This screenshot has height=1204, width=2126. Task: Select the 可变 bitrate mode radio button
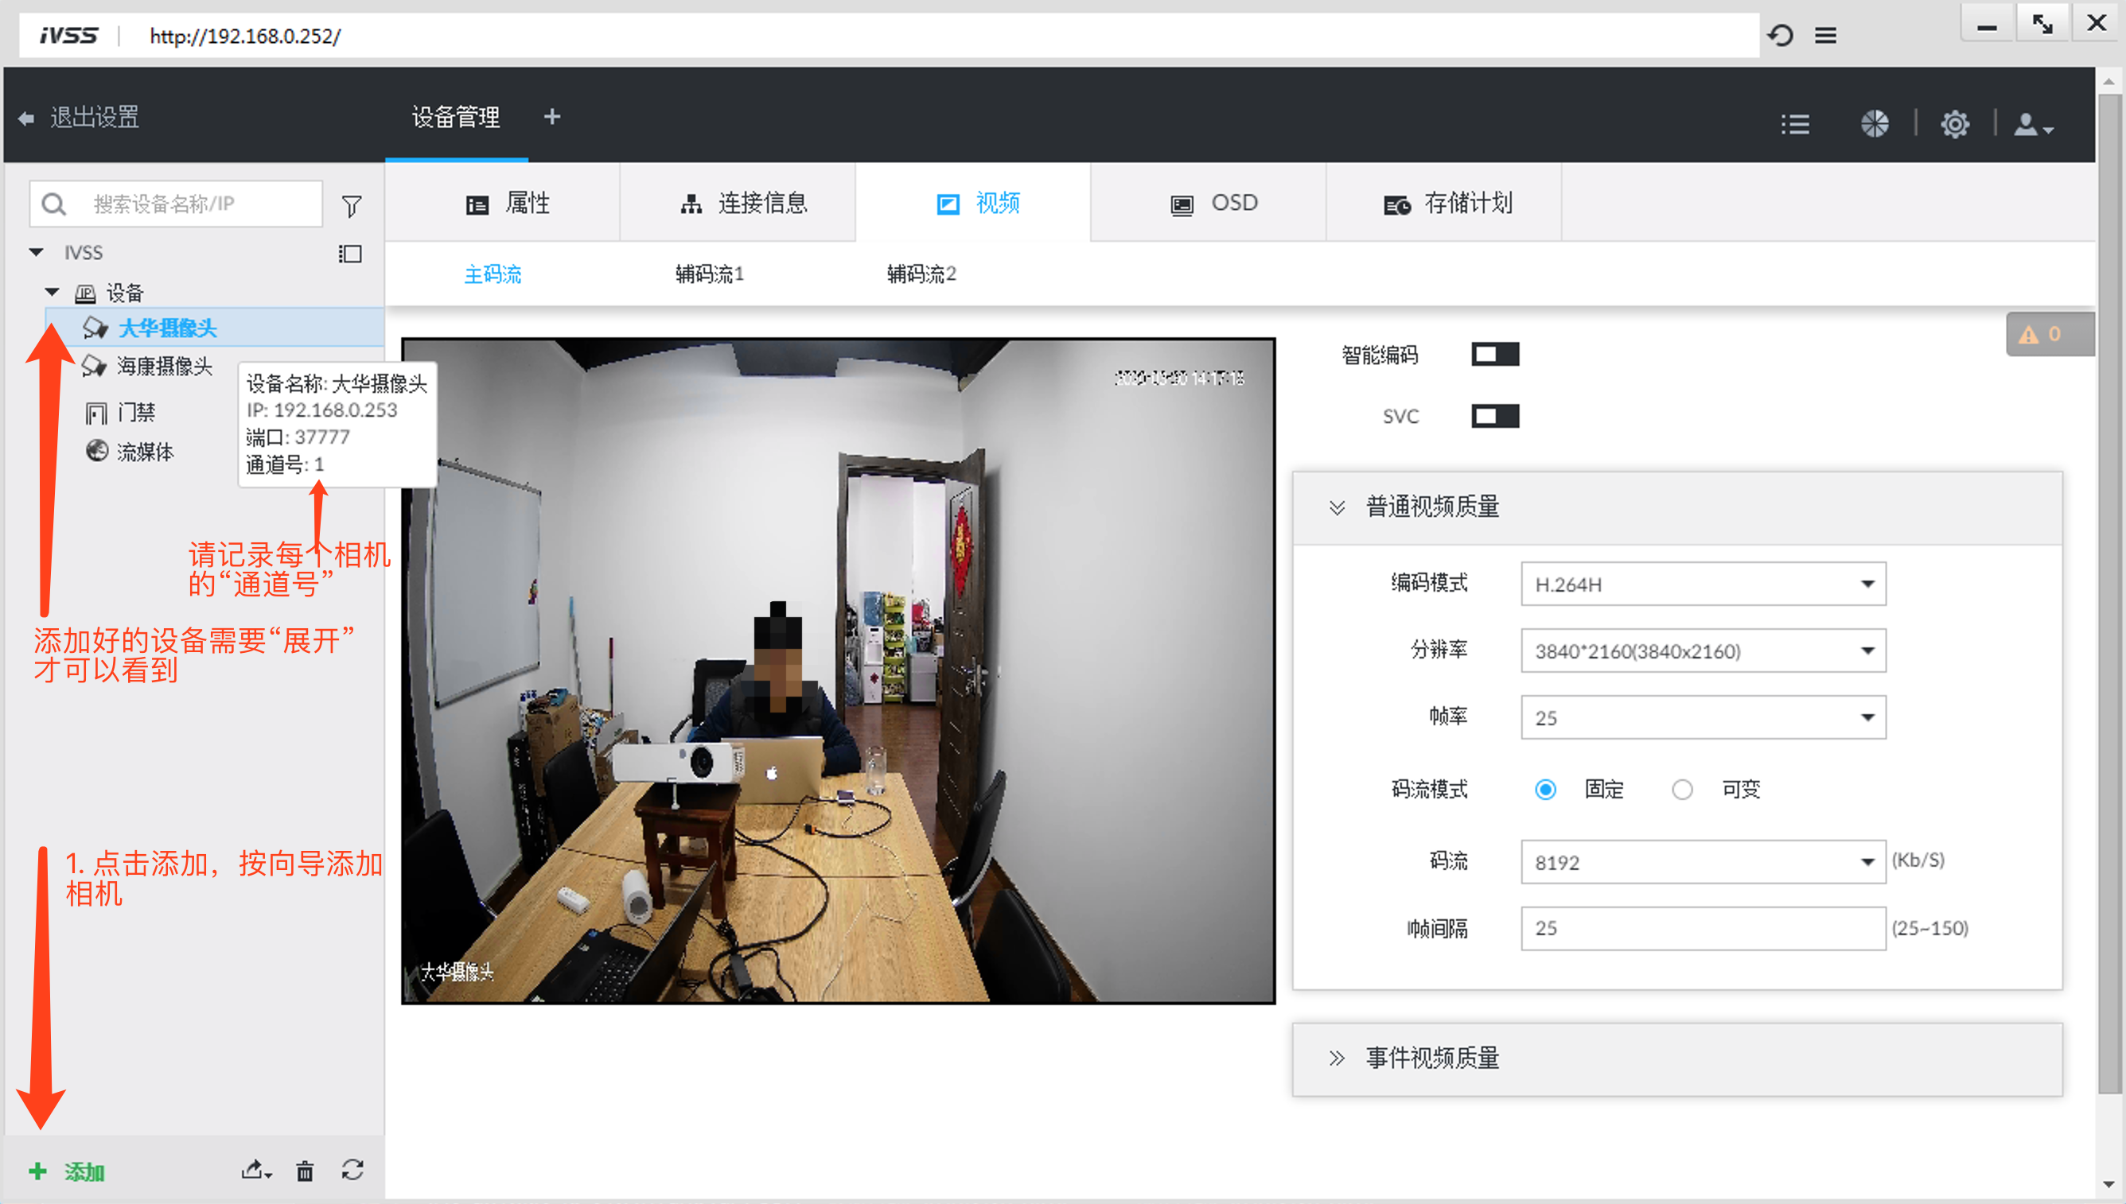click(1682, 790)
